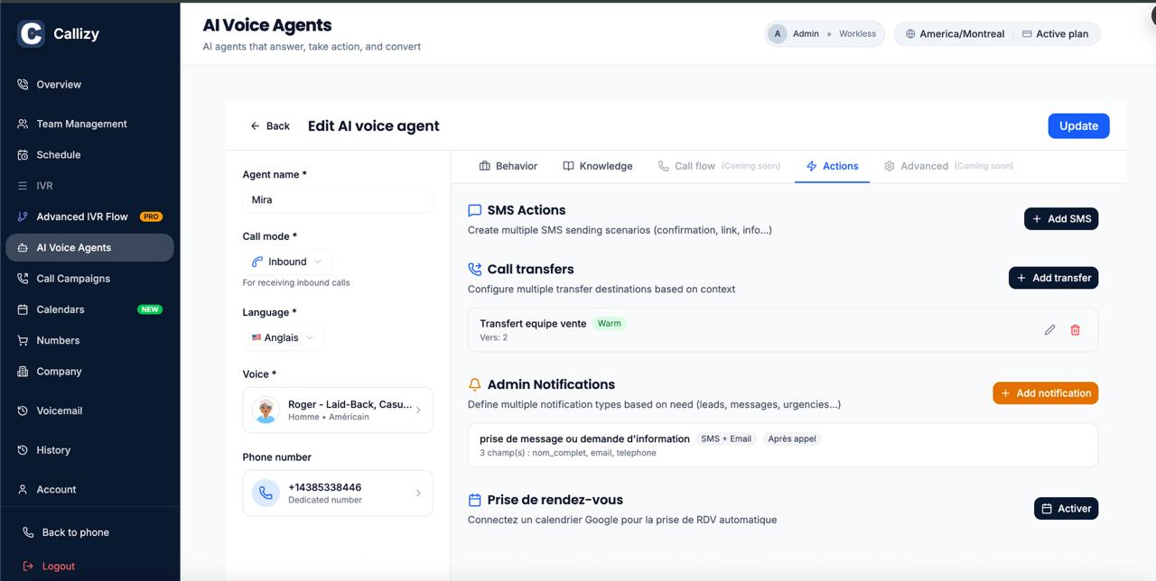Expand the Voice selector chevron

click(x=417, y=410)
